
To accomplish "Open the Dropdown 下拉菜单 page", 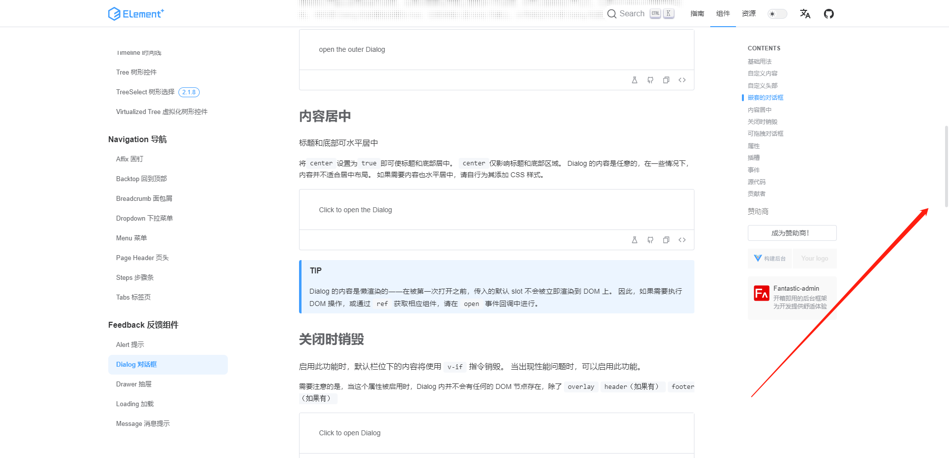I will [x=144, y=218].
